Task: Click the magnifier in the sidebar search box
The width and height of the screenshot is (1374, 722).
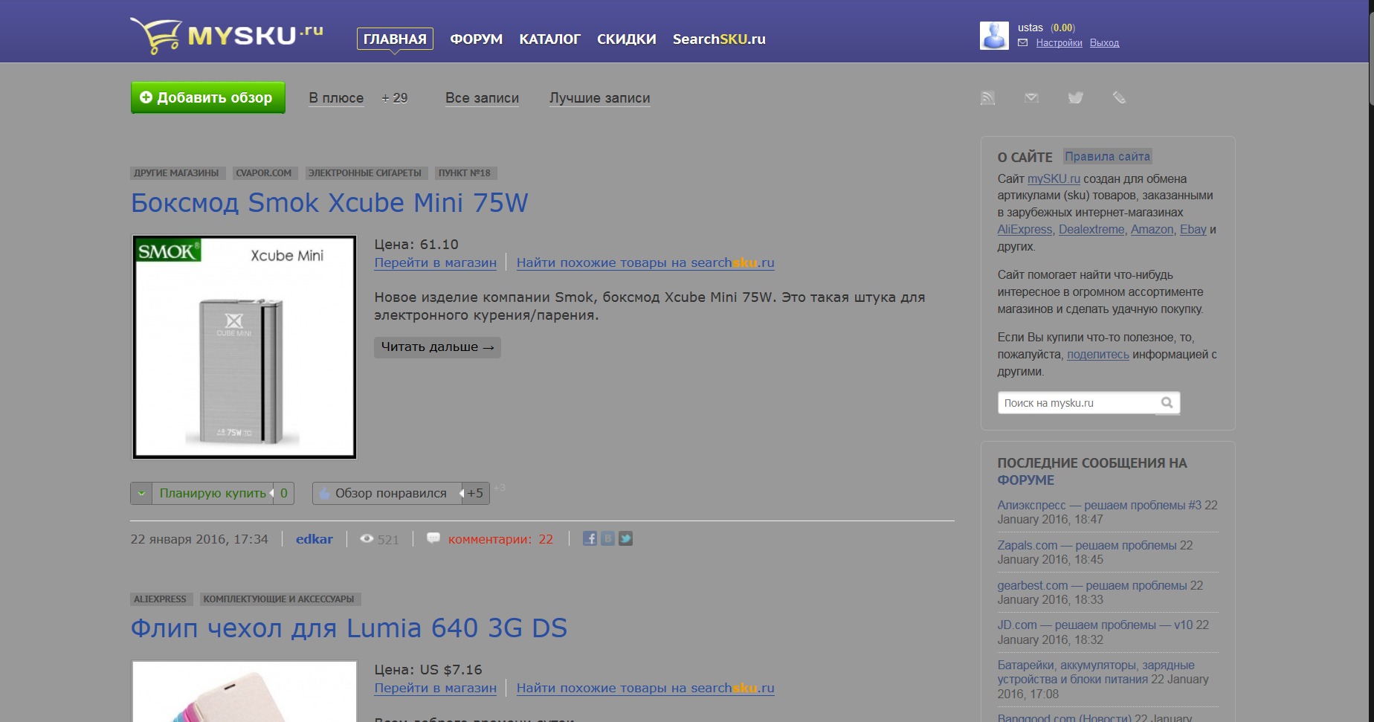Action: (1167, 402)
